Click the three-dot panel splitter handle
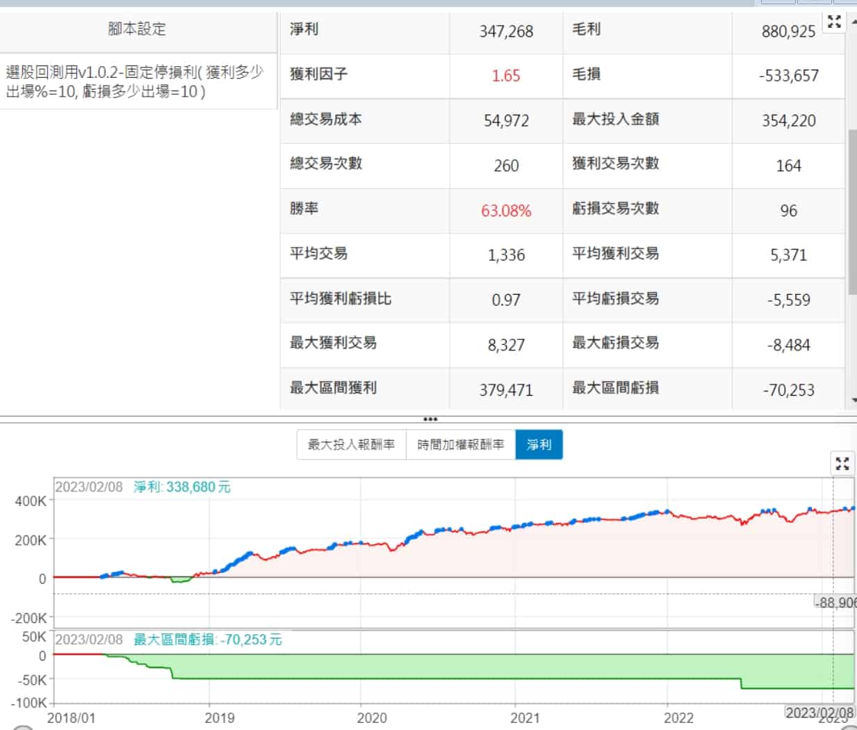The height and width of the screenshot is (730, 857). tap(430, 419)
